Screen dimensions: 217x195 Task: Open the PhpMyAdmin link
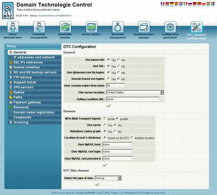(64, 15)
